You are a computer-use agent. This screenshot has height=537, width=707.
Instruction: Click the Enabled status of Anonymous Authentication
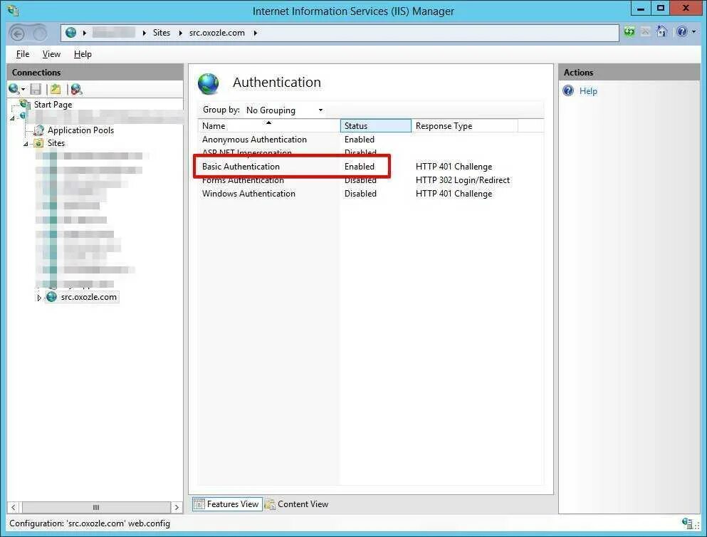pyautogui.click(x=360, y=140)
